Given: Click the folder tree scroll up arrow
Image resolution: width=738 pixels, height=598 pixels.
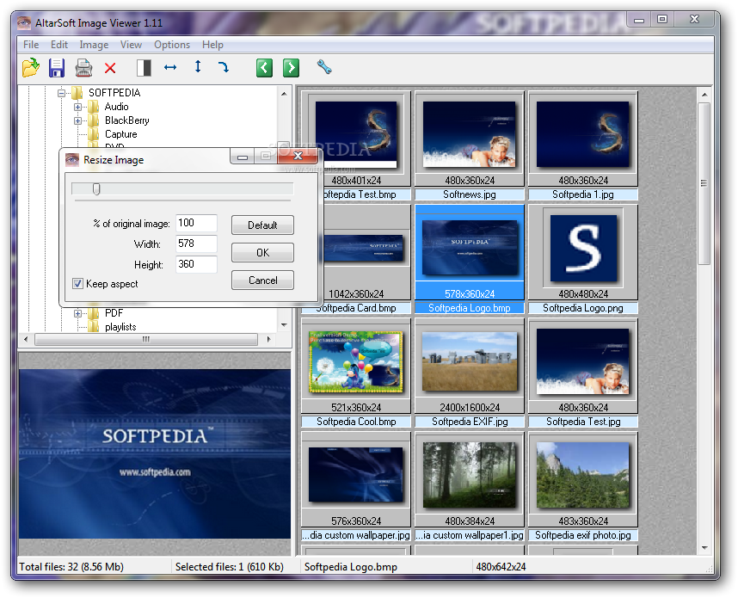Looking at the screenshot, I should click(x=285, y=94).
